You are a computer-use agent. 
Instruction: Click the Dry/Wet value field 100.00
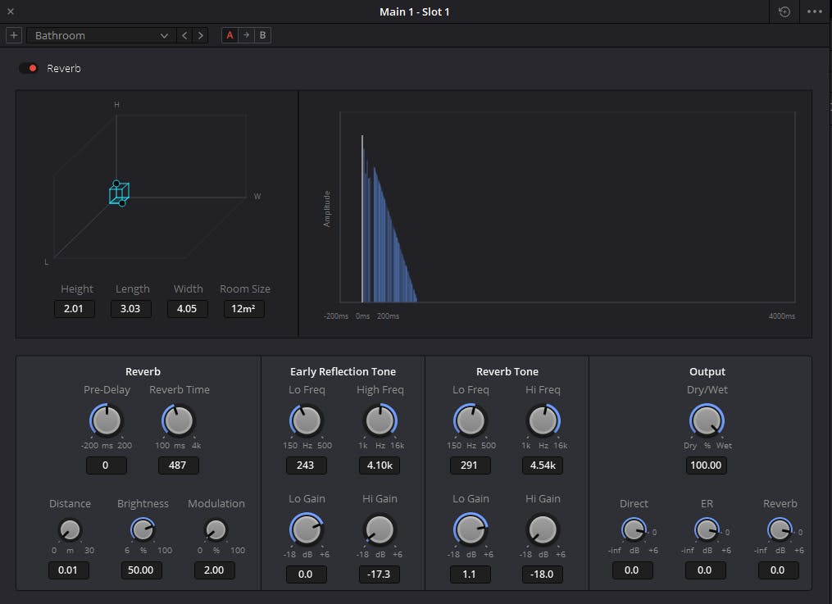click(707, 465)
